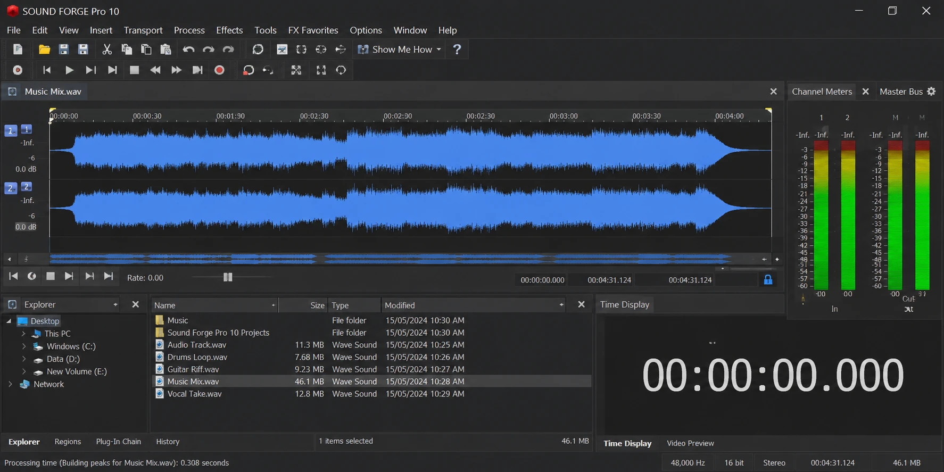
Task: Close the Channel Meters tab
Action: click(866, 92)
